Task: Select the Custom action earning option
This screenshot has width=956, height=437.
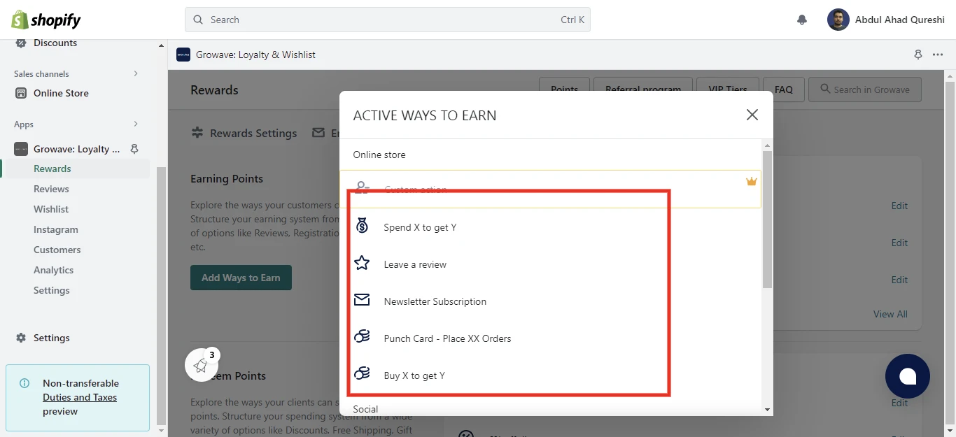Action: (550, 189)
